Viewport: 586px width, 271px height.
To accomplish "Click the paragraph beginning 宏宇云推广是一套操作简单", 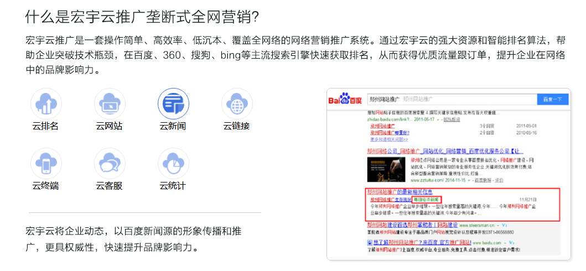I will point(295,56).
